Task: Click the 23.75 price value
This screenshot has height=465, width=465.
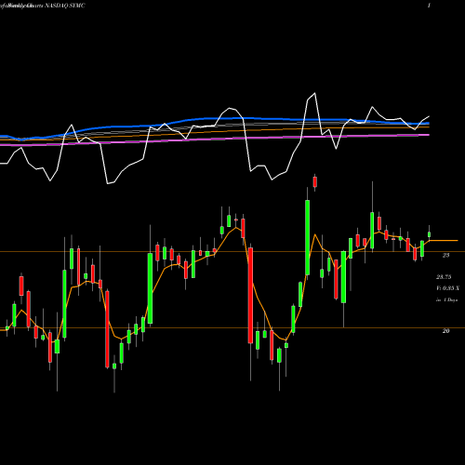Action: pos(444,277)
